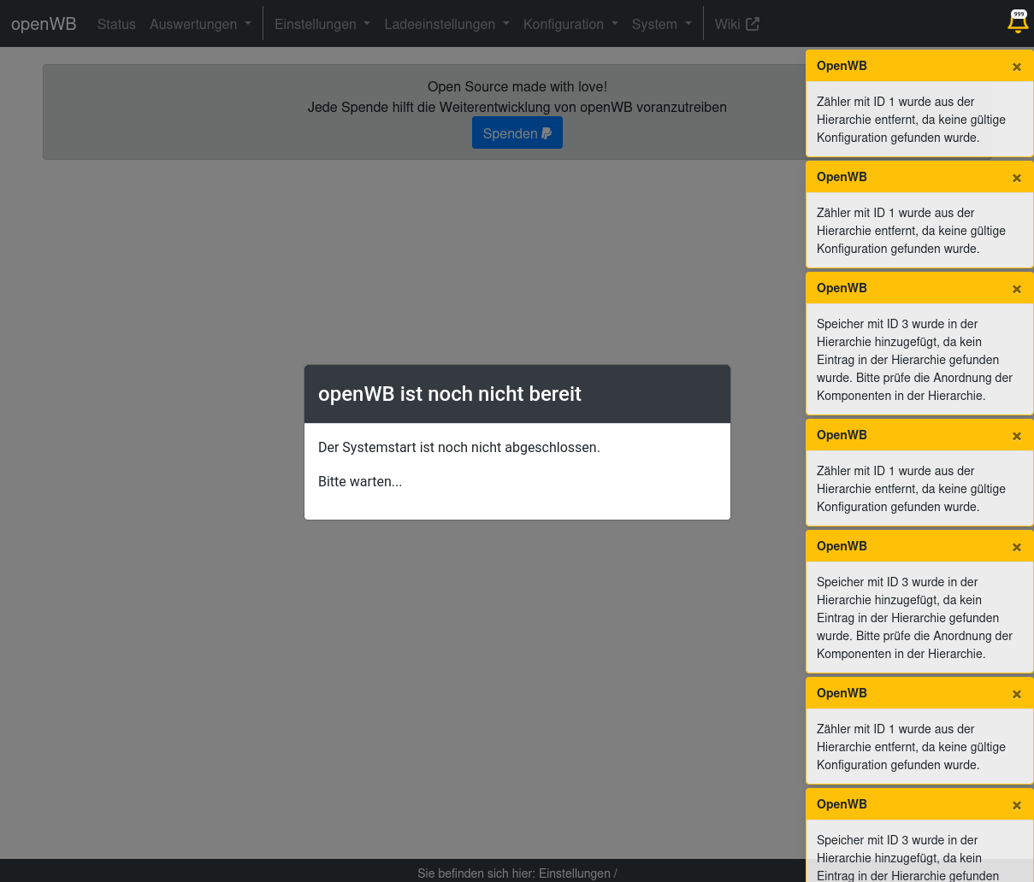The height and width of the screenshot is (882, 1034).
Task: Click the 'openWB ist noch nicht bereit' heading
Action: pos(450,394)
